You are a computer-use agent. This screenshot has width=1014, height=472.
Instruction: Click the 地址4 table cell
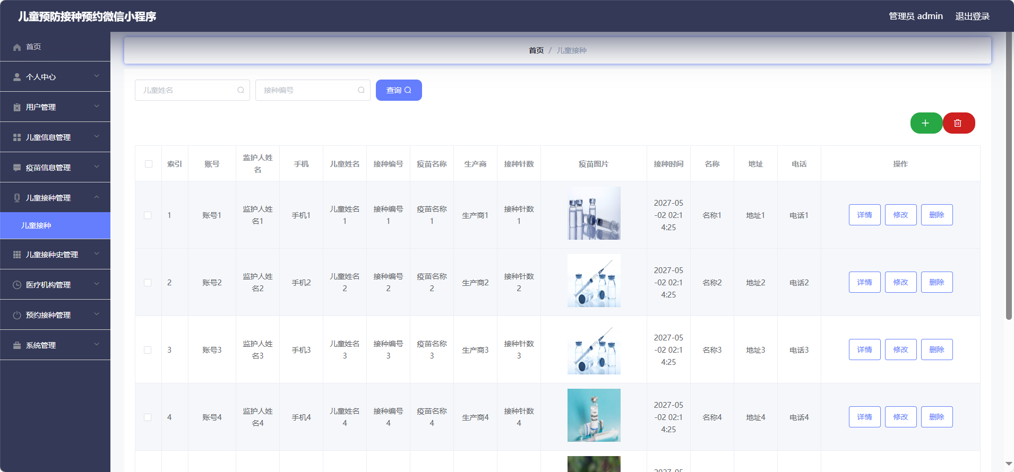756,417
